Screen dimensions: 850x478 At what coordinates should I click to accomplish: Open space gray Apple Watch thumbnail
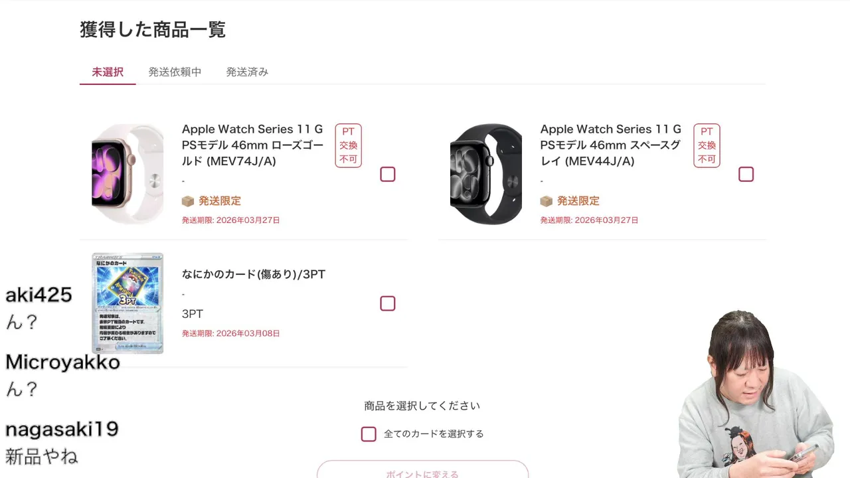click(x=486, y=174)
